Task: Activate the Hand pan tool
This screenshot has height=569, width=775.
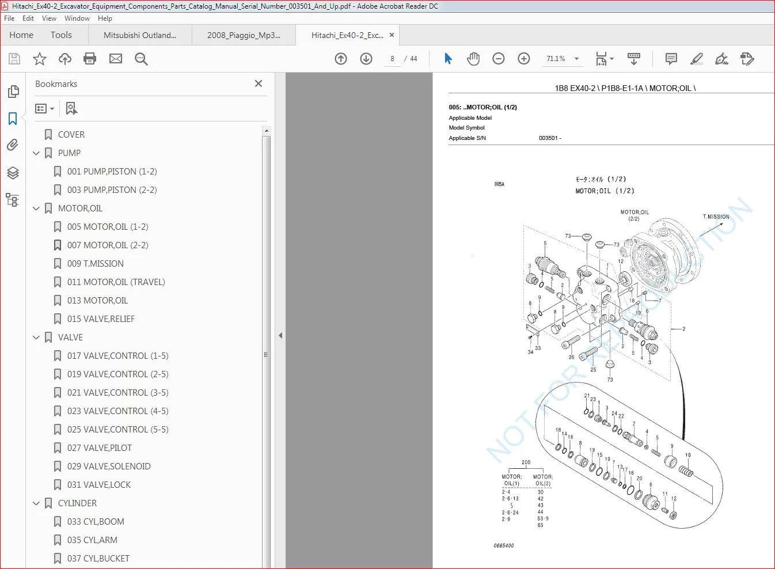Action: pos(473,59)
